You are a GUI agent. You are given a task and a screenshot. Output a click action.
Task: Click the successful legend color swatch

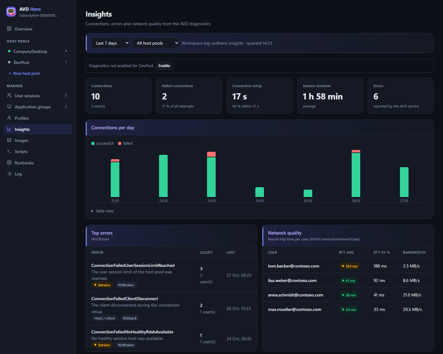(93, 143)
